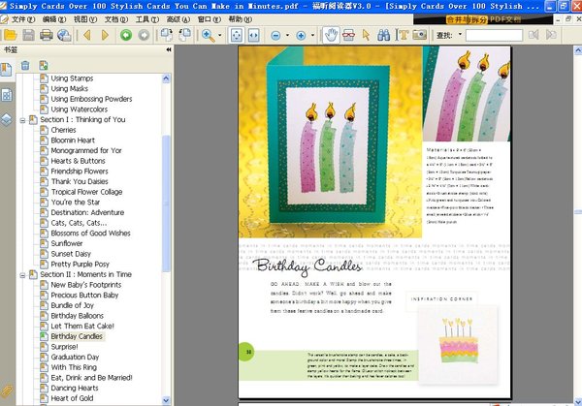Collapse the bookmarks panel with double arrow

tap(169, 49)
